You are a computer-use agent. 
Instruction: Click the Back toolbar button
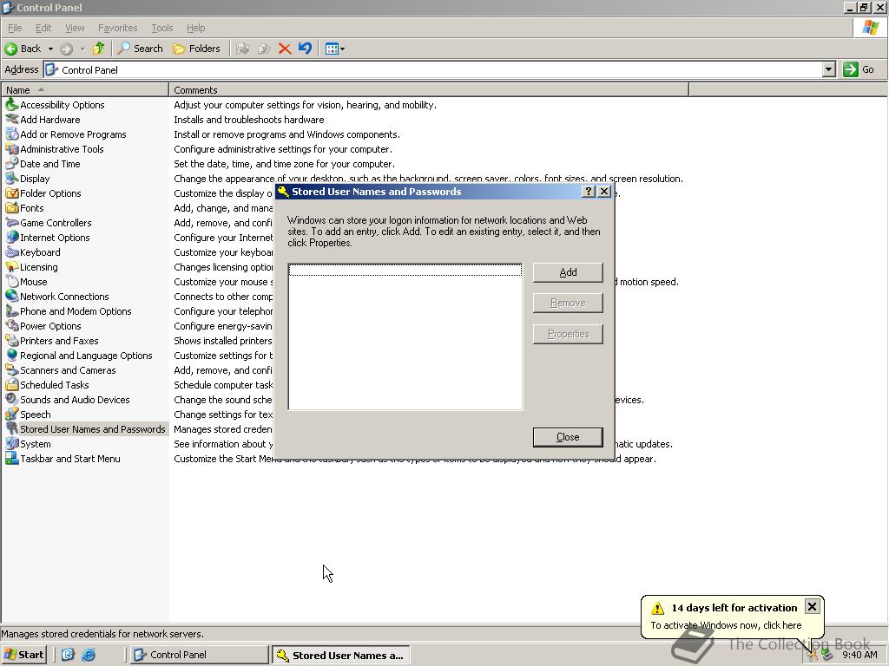[x=23, y=49]
